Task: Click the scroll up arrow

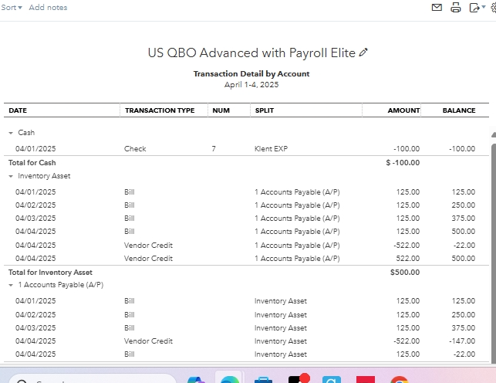Action: pos(494,134)
